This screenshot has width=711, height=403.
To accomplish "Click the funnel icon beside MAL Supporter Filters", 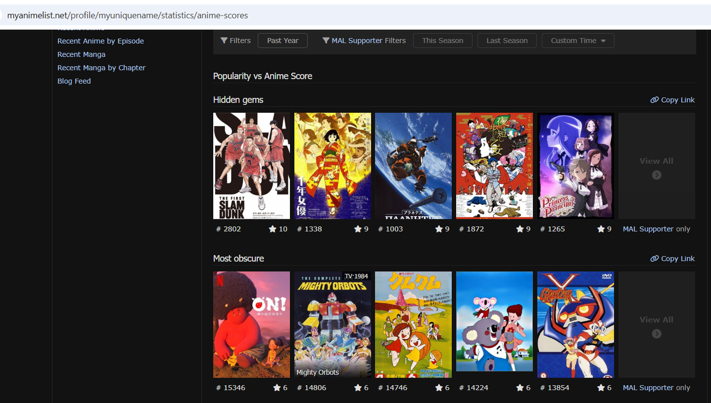I will pos(326,41).
